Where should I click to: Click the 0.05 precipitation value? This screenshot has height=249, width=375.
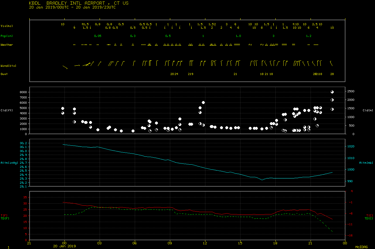(98, 36)
